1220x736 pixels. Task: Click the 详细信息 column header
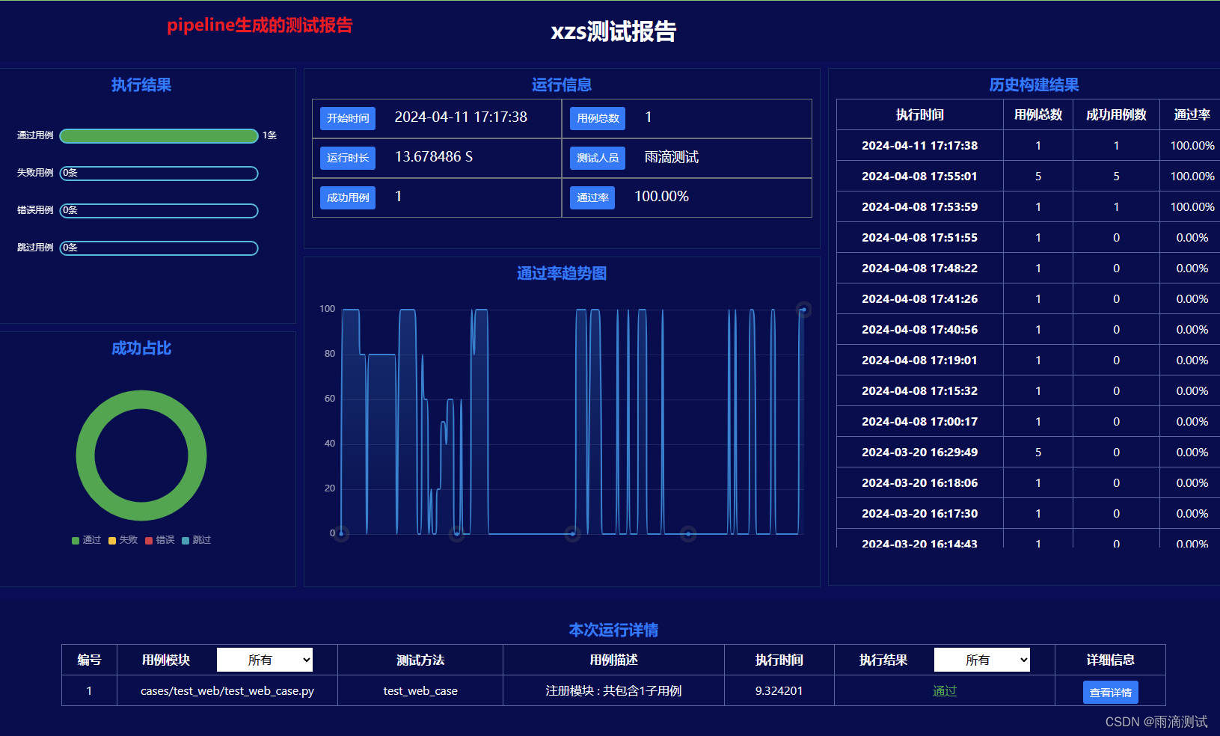point(1111,660)
